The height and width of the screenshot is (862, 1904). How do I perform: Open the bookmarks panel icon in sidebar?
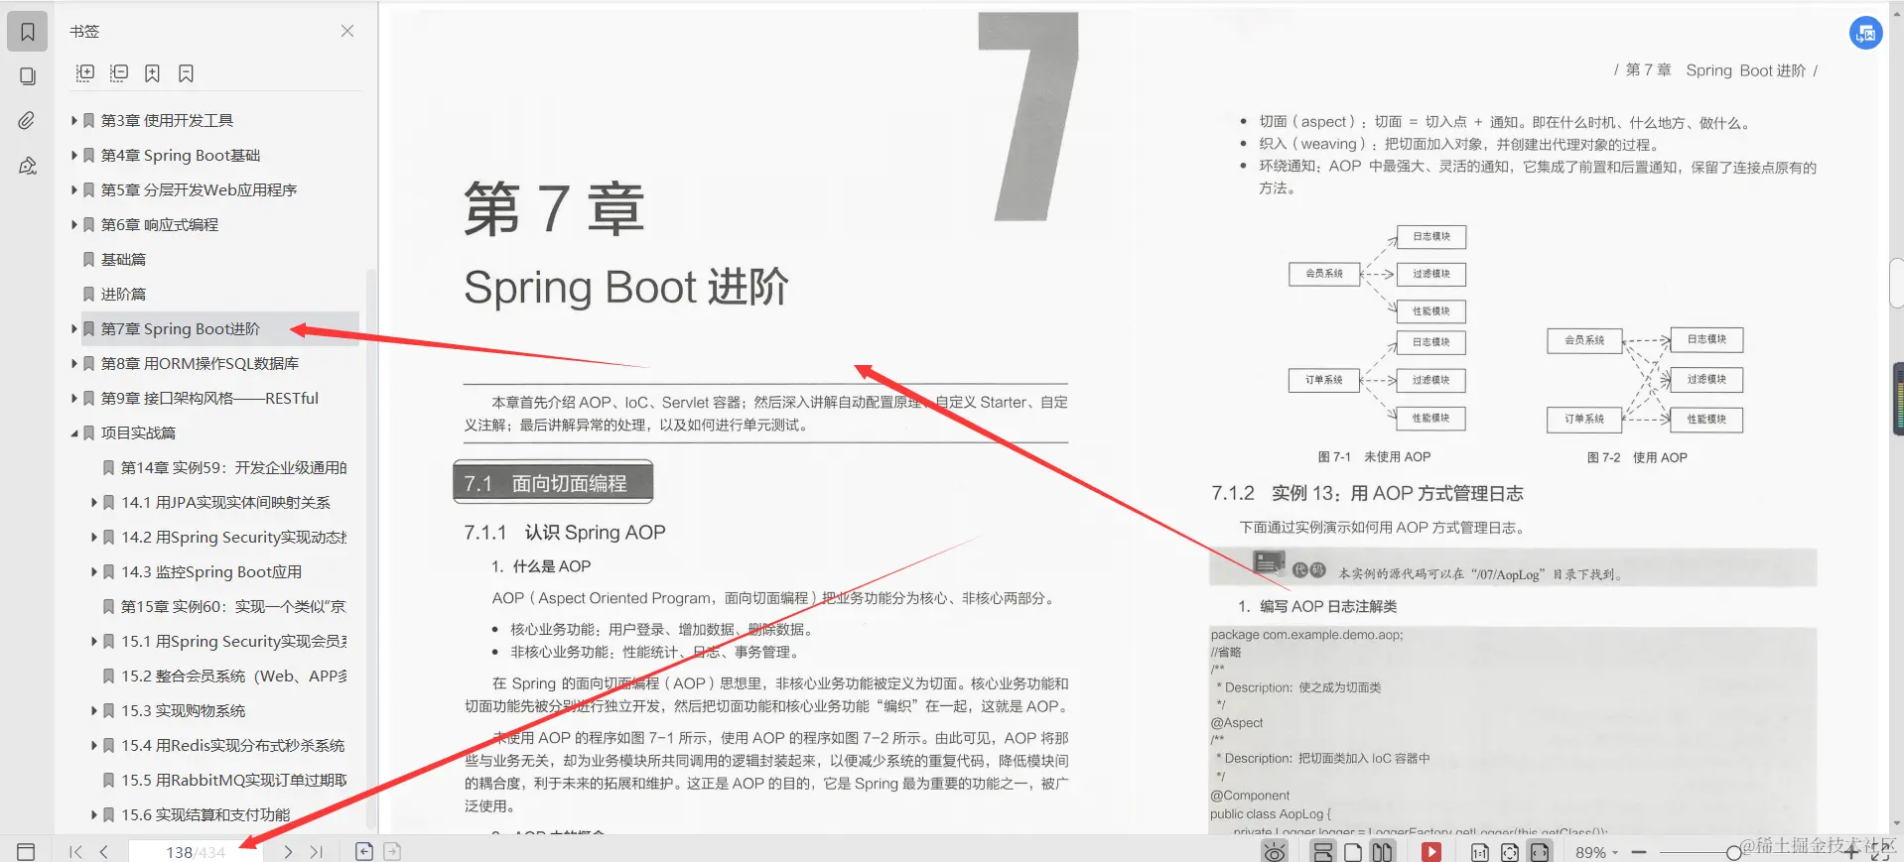[28, 32]
